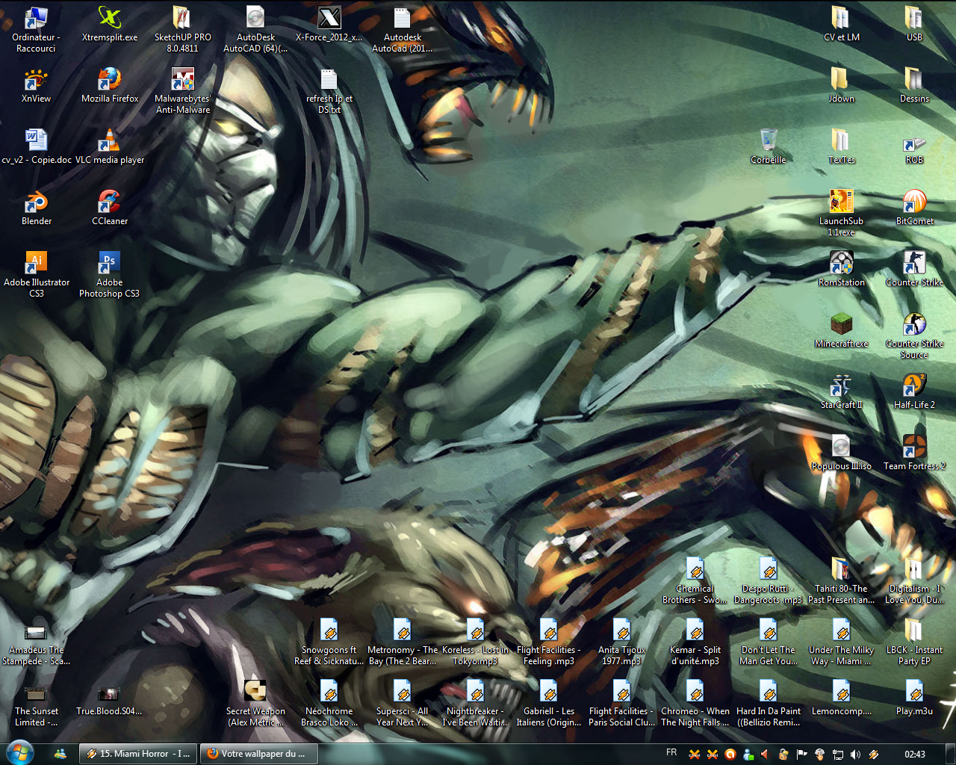
Task: Open the Jdown folder
Action: pos(841,86)
